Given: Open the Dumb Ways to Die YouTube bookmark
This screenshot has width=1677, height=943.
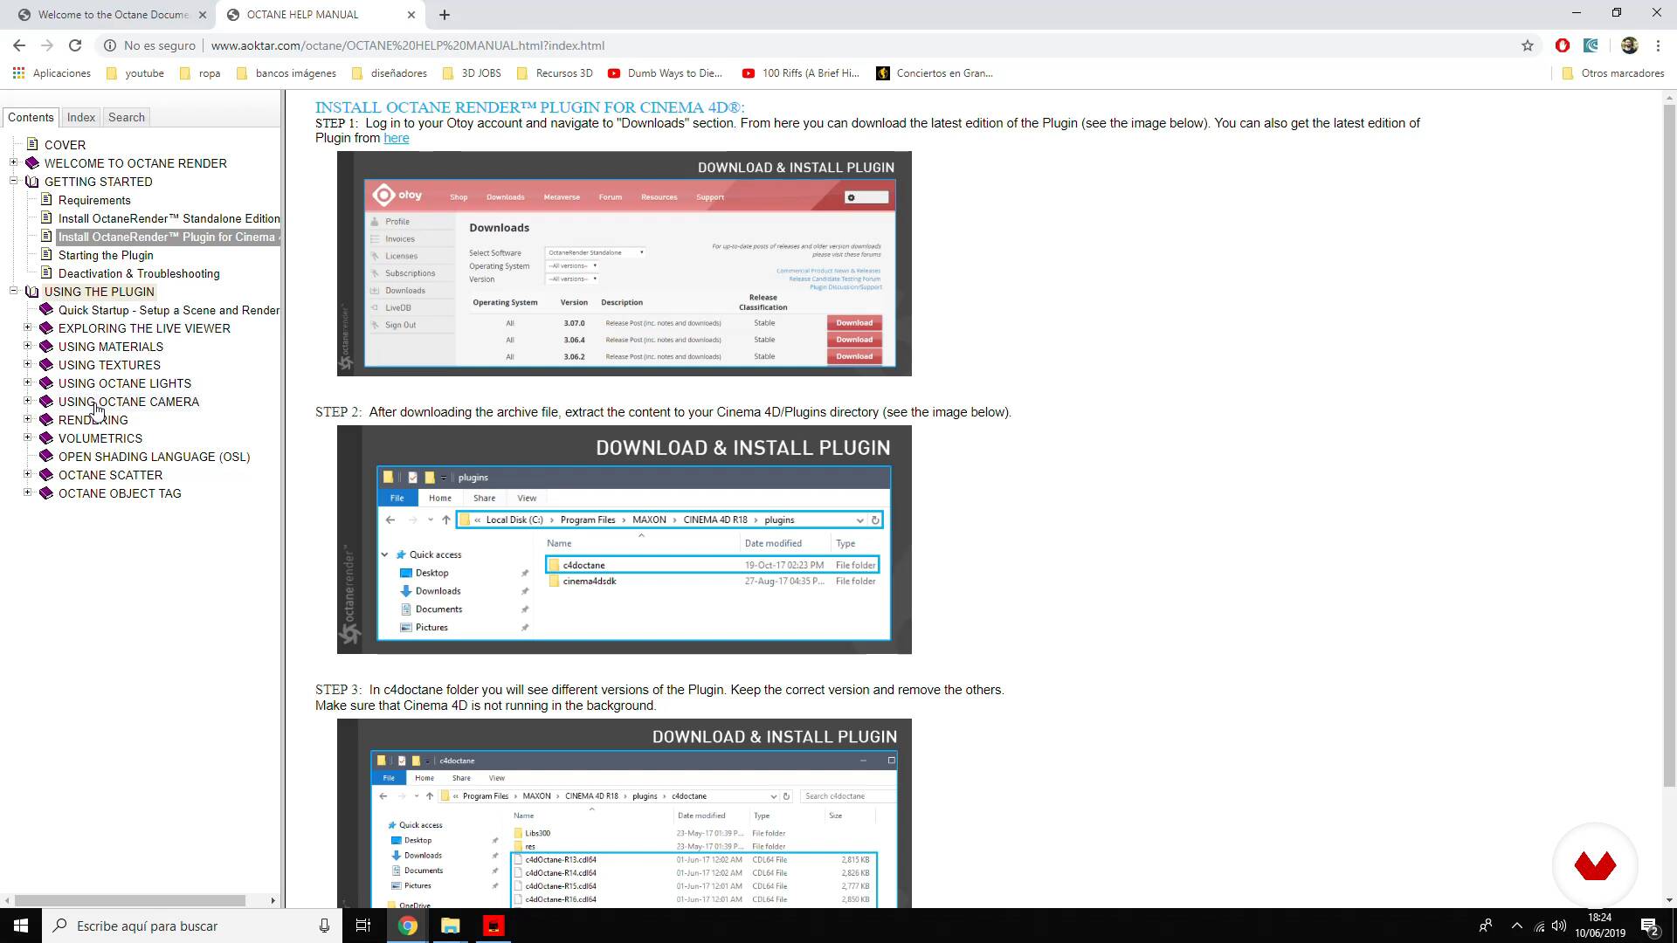Looking at the screenshot, I should coord(666,73).
